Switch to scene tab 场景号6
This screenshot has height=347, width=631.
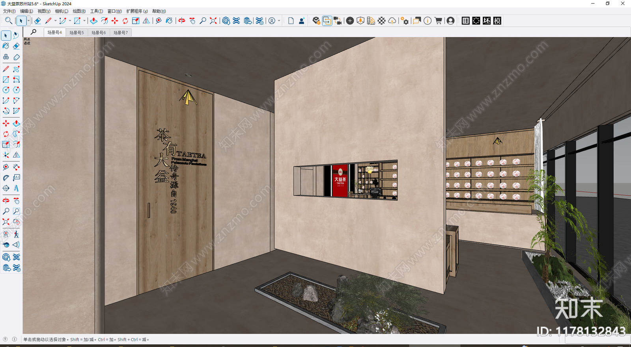(99, 33)
